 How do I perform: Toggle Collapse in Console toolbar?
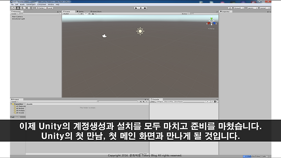click(160, 102)
